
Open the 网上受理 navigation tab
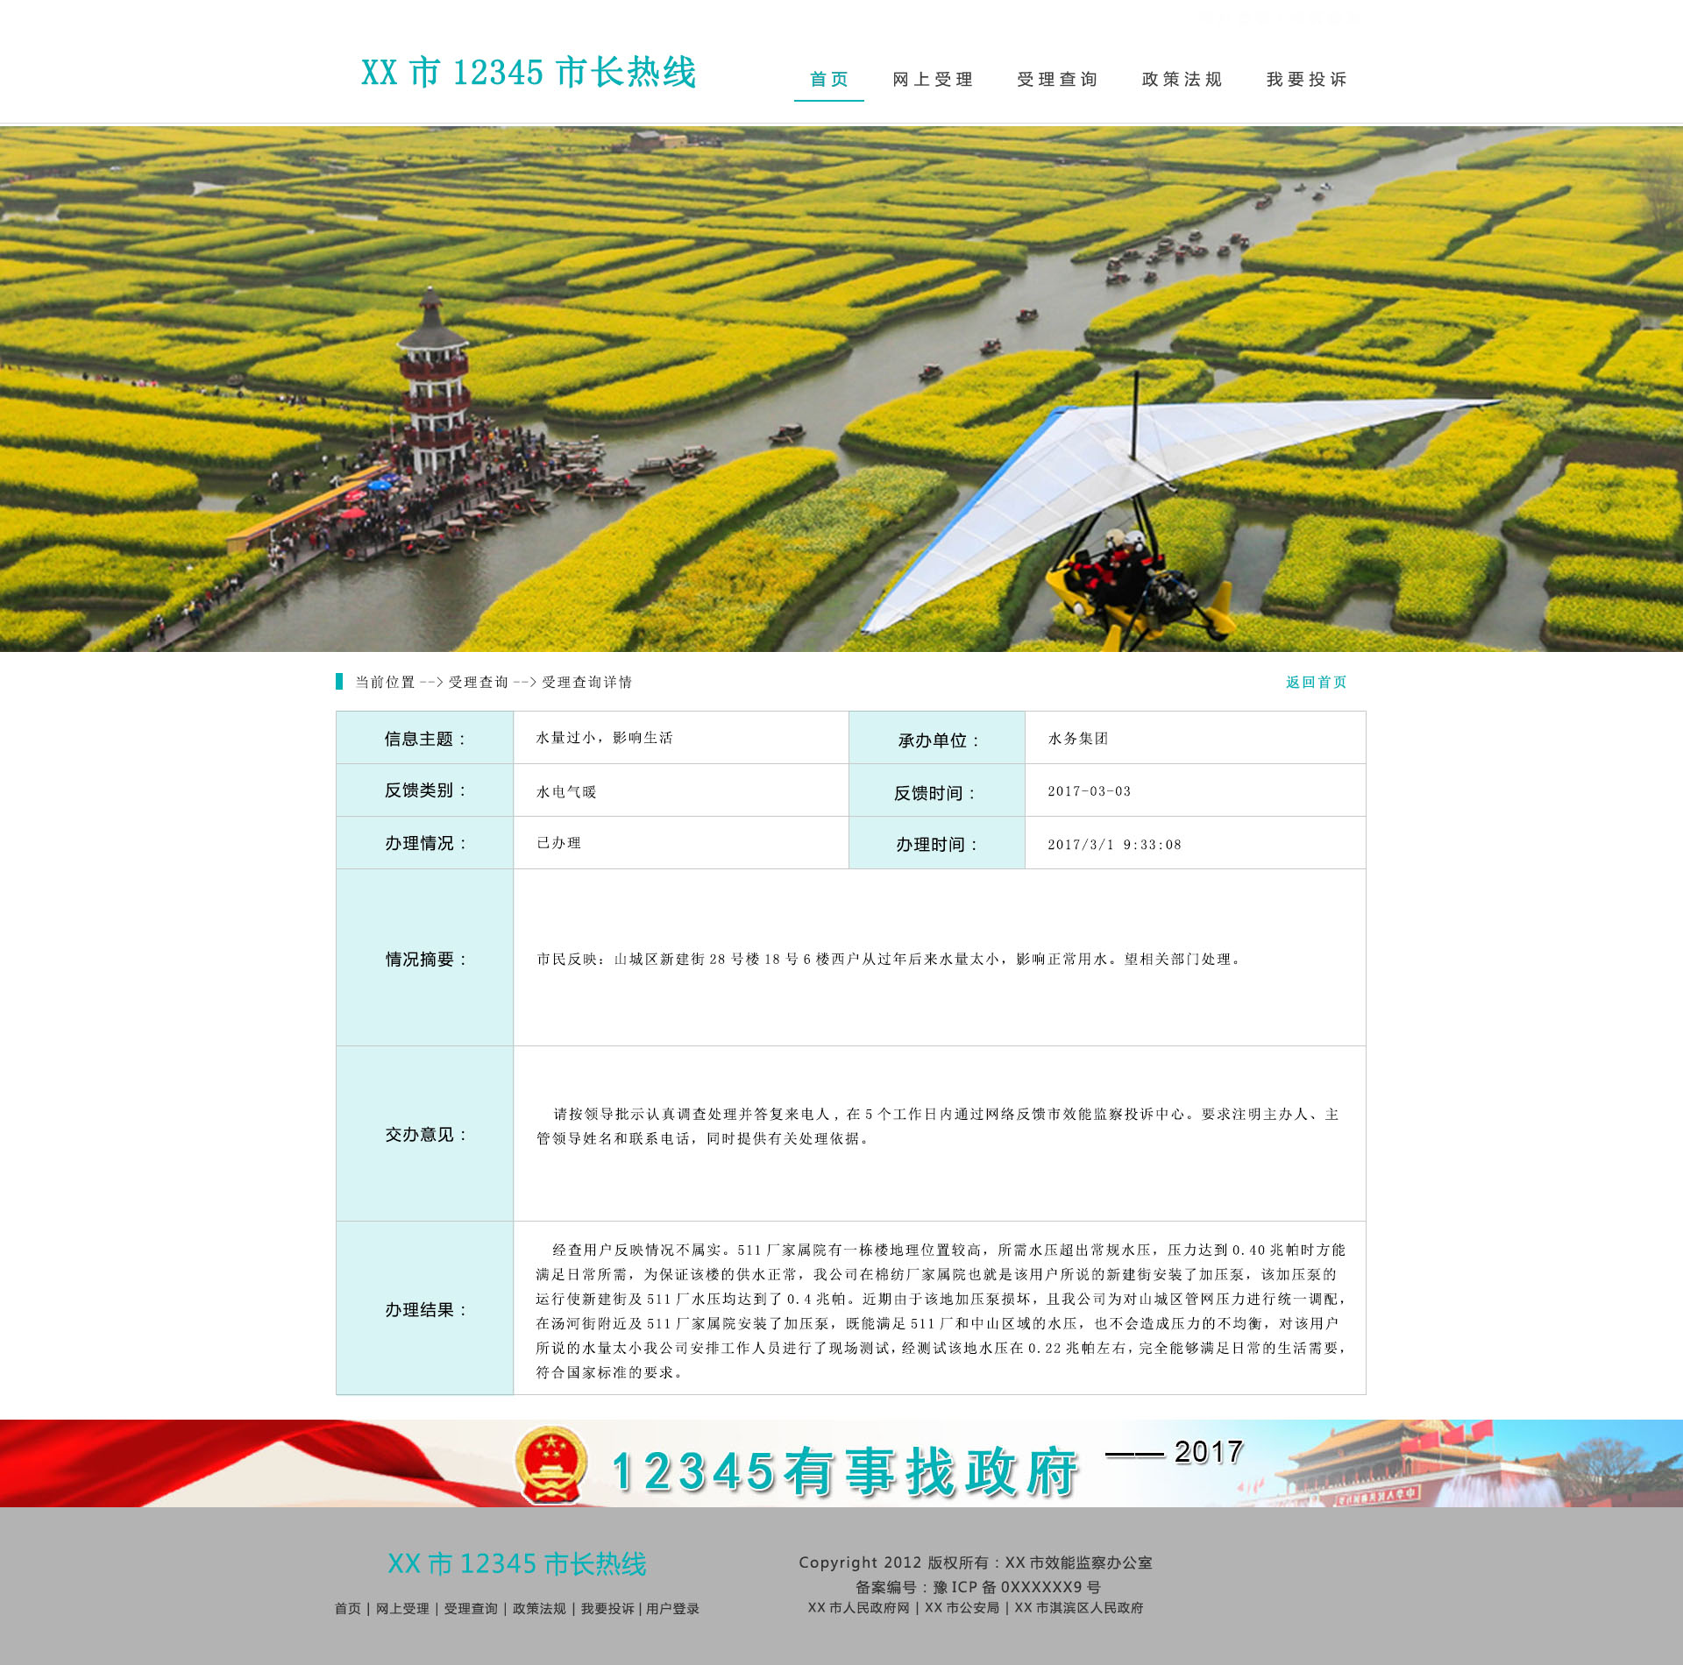tap(933, 80)
